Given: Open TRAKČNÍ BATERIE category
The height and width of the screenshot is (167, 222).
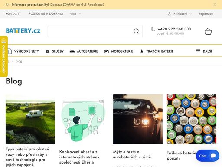Looking at the screenshot, I should point(160,51).
